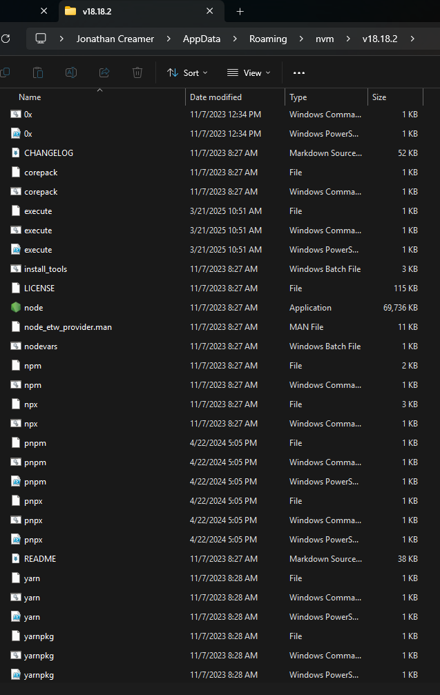Image resolution: width=440 pixels, height=695 pixels.
Task: Select the node_etw_provider.man file
Action: point(68,327)
